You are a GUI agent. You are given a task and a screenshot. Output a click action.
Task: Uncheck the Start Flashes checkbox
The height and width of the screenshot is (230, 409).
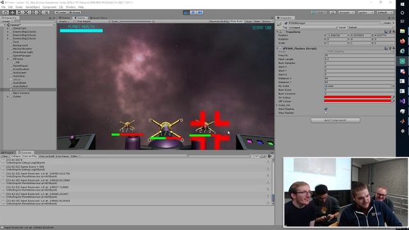coord(326,109)
